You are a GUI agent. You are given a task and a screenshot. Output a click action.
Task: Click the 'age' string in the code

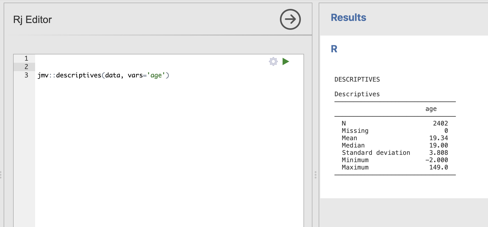[x=156, y=75]
